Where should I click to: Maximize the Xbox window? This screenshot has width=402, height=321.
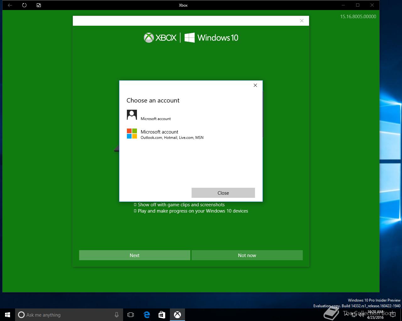click(x=357, y=5)
